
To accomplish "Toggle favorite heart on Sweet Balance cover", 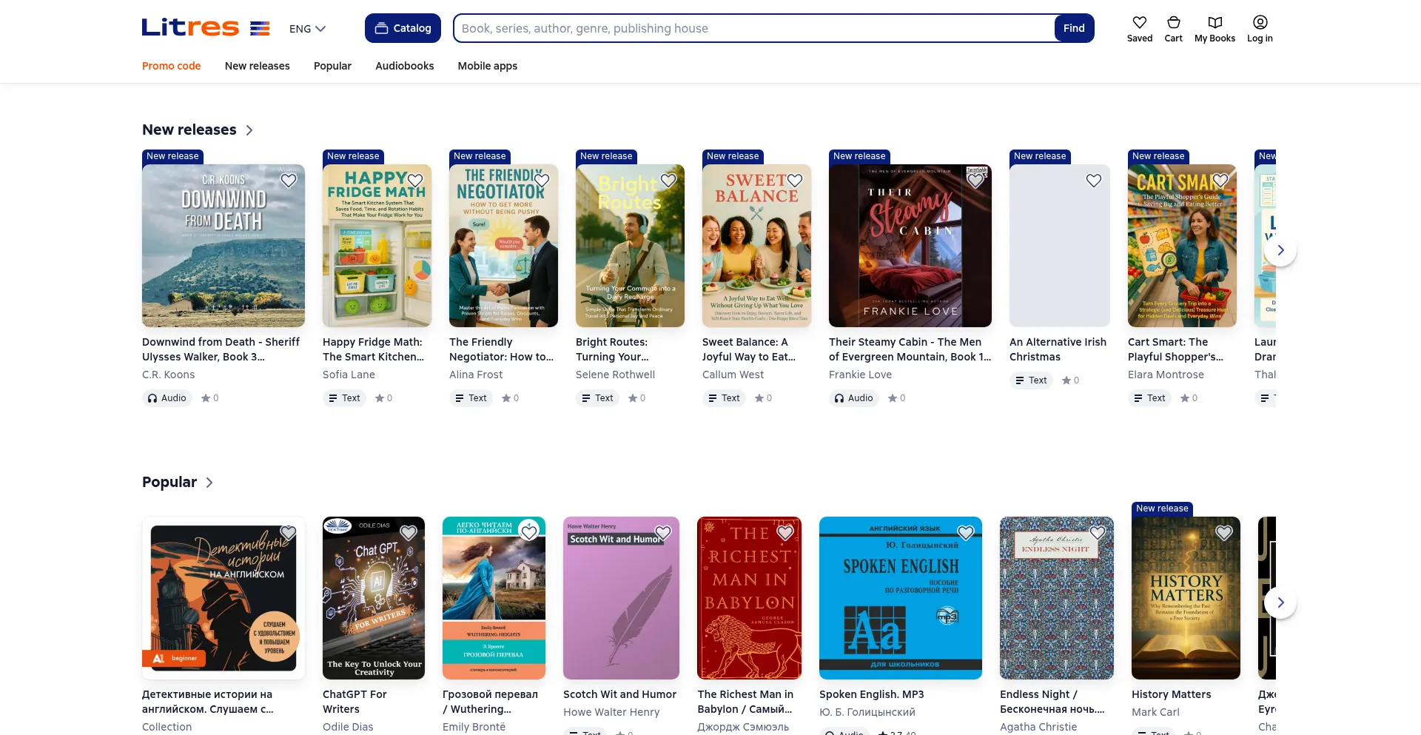I will click(x=795, y=181).
